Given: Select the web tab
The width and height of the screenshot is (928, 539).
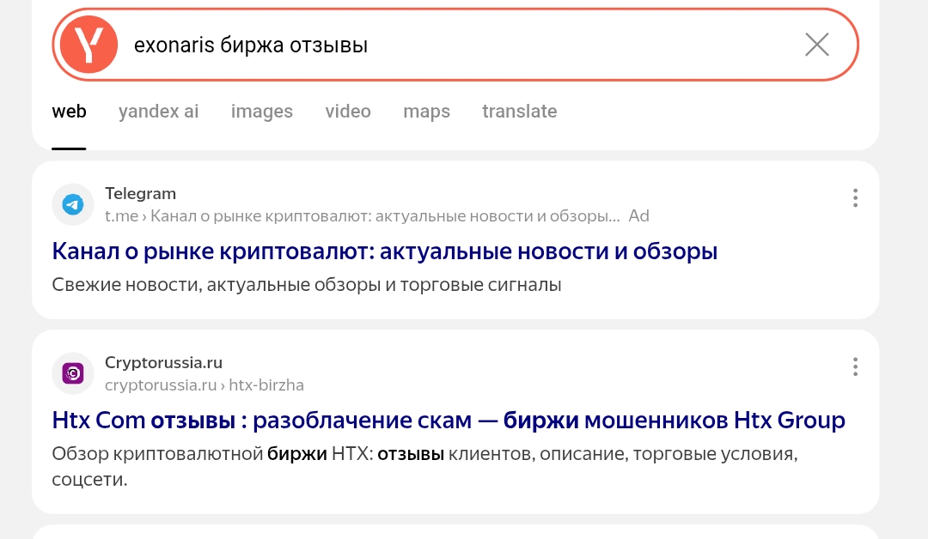Looking at the screenshot, I should coord(69,112).
